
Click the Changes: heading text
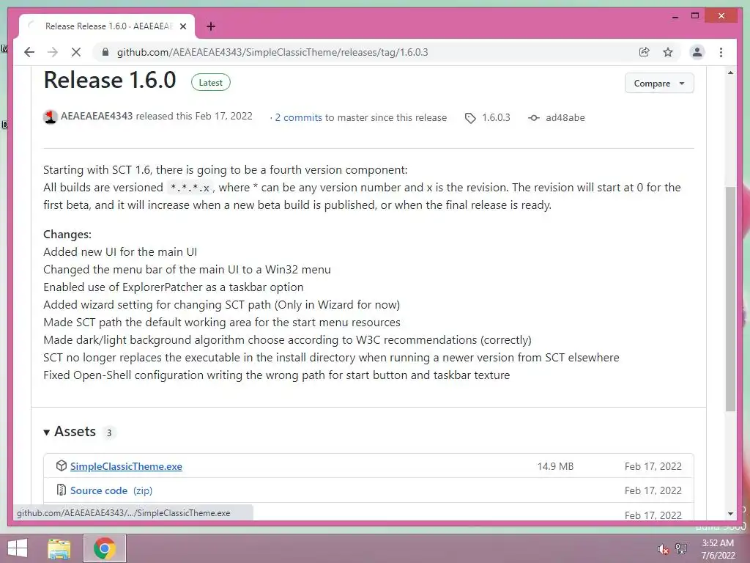67,235
